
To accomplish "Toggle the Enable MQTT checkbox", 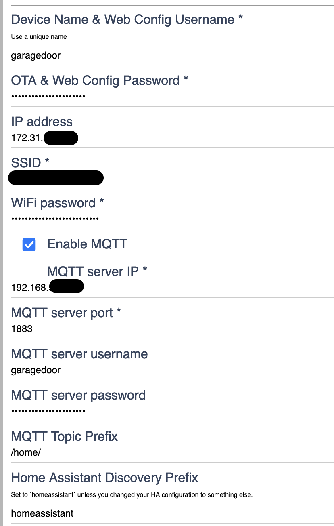I will point(29,244).
